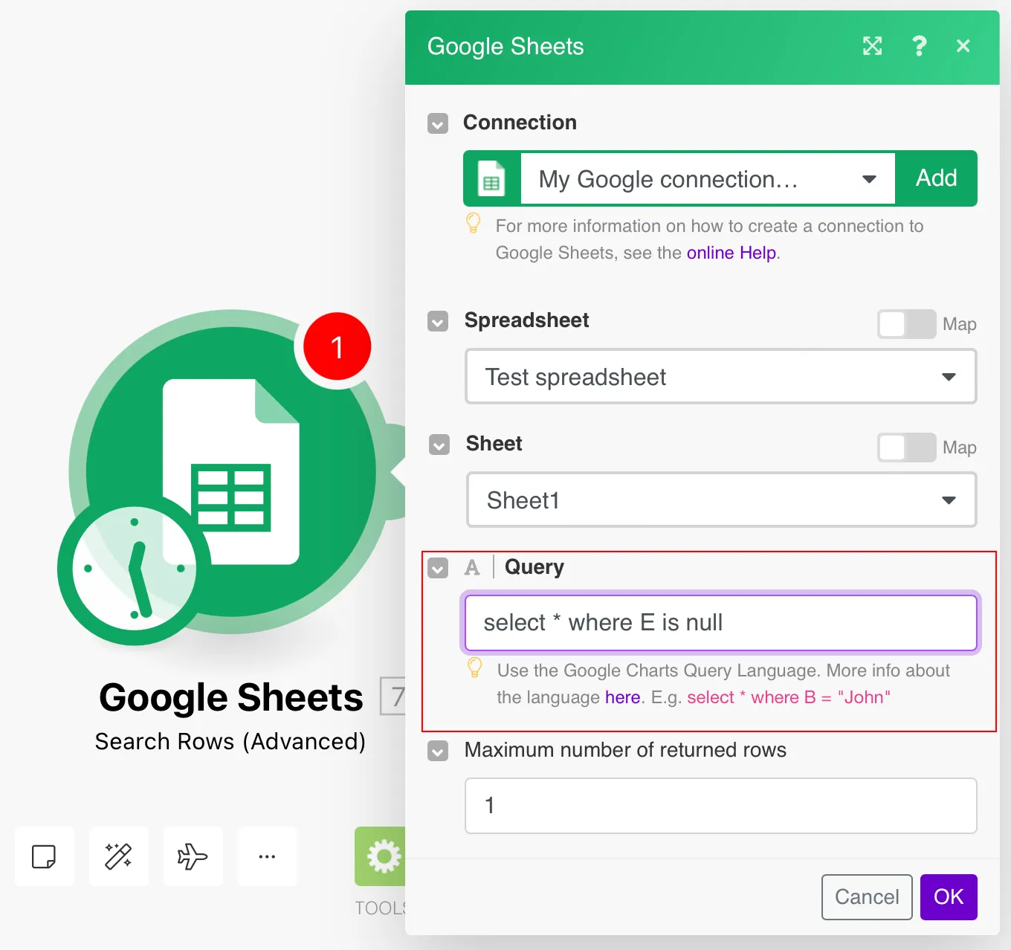Screen dimensions: 1011x950
Task: Click the red error badge showing 1
Action: 337,346
